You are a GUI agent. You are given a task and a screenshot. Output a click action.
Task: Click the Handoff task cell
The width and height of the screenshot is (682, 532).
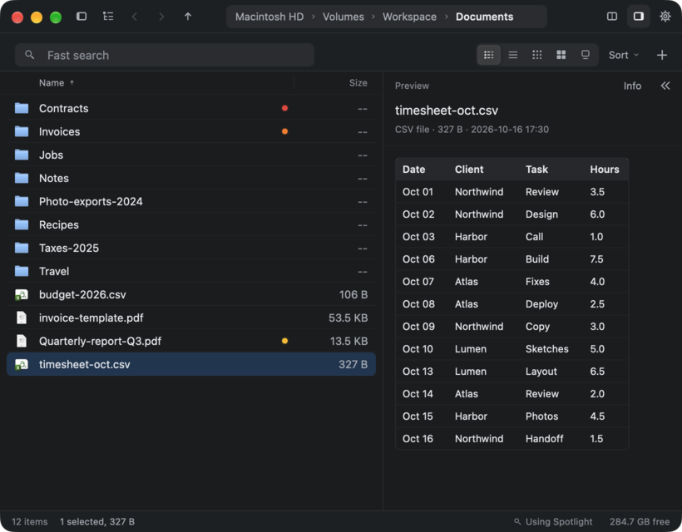(544, 439)
